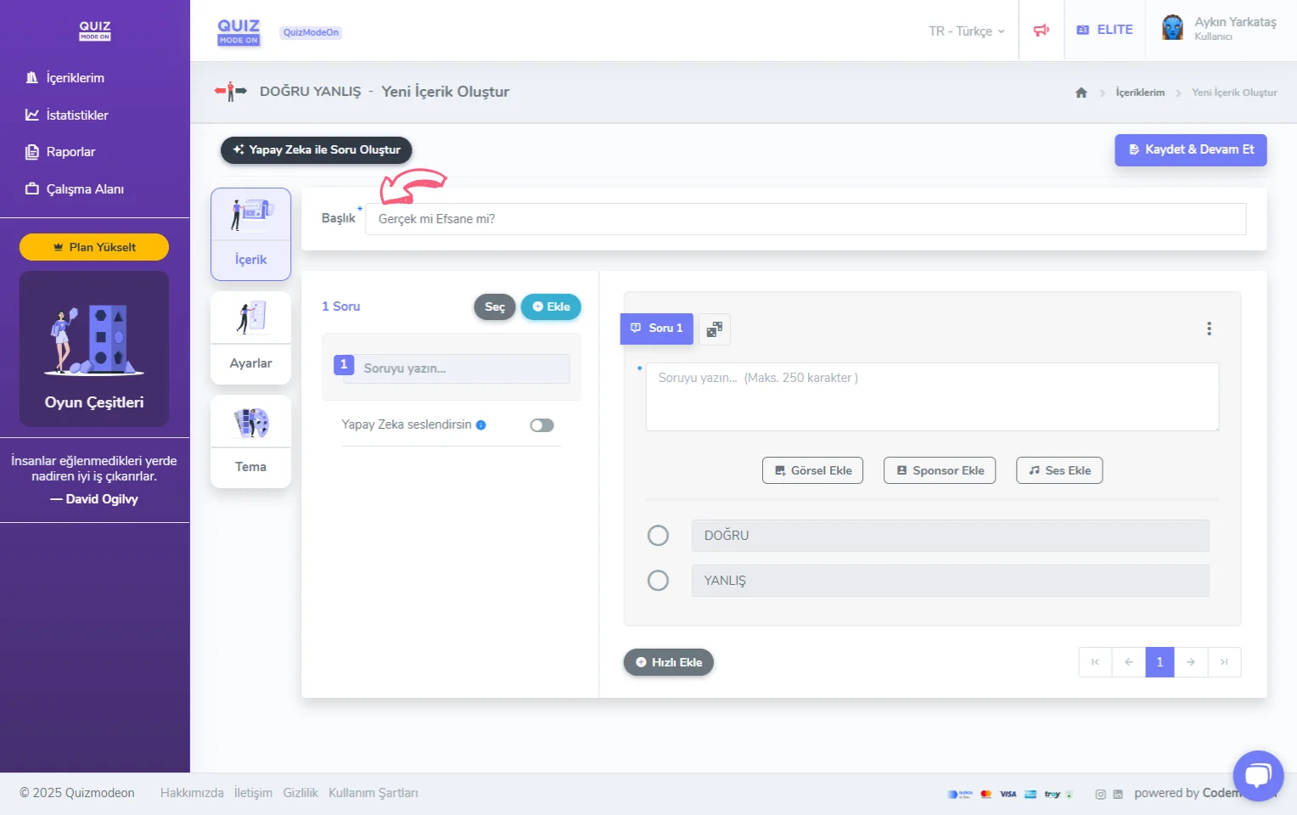Viewport: 1297px width, 815px height.
Task: Expand the TR - Türkçe language dropdown
Action: click(966, 31)
